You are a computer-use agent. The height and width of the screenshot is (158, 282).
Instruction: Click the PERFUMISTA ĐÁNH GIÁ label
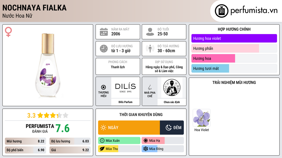pyautogui.click(x=40, y=128)
